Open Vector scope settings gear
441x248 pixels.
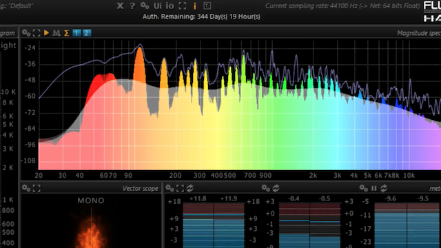point(26,188)
